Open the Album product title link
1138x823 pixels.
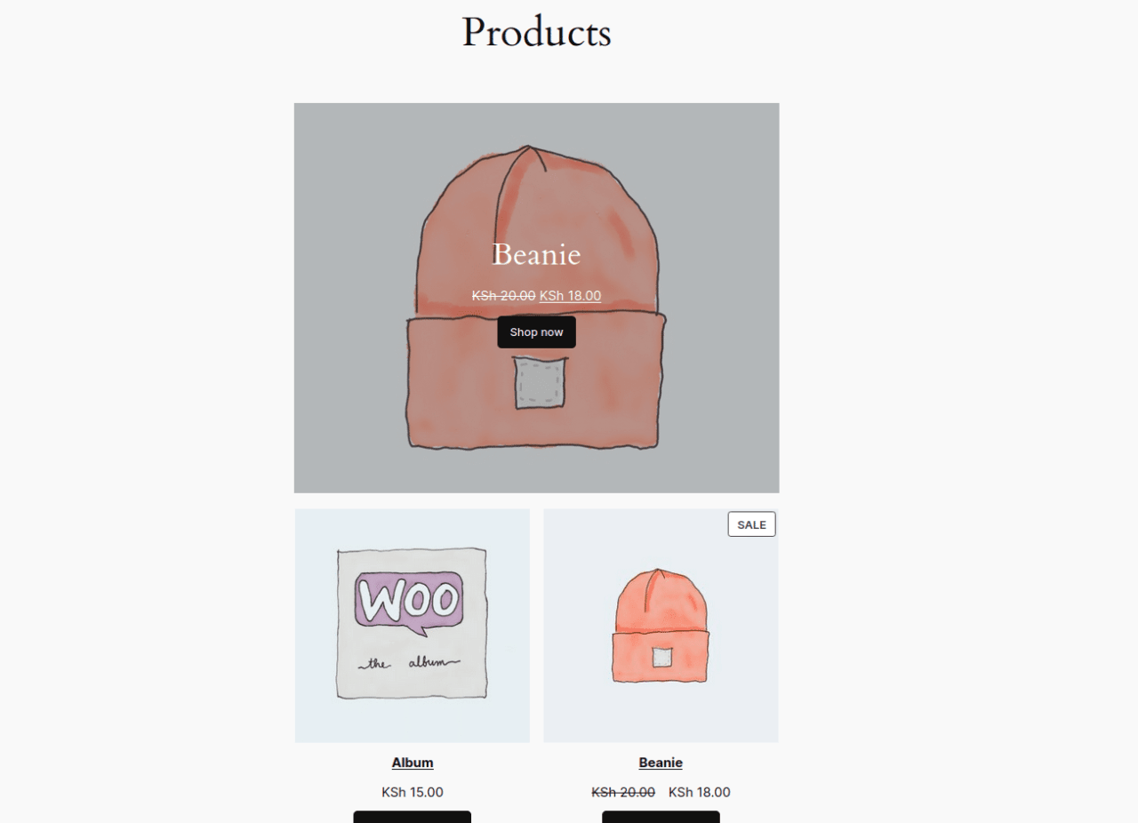(413, 763)
